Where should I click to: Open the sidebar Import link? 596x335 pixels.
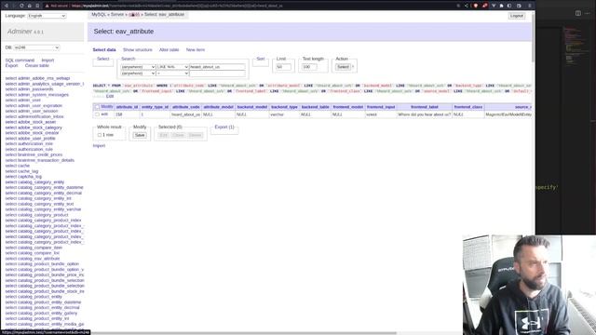47,60
